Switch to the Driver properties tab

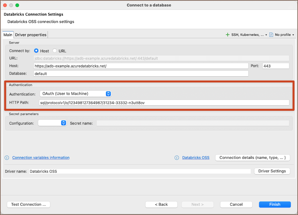click(x=31, y=35)
